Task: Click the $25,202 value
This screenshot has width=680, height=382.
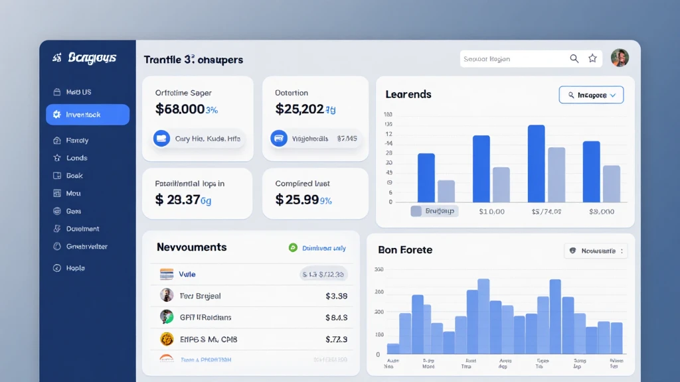Action: pyautogui.click(x=299, y=109)
